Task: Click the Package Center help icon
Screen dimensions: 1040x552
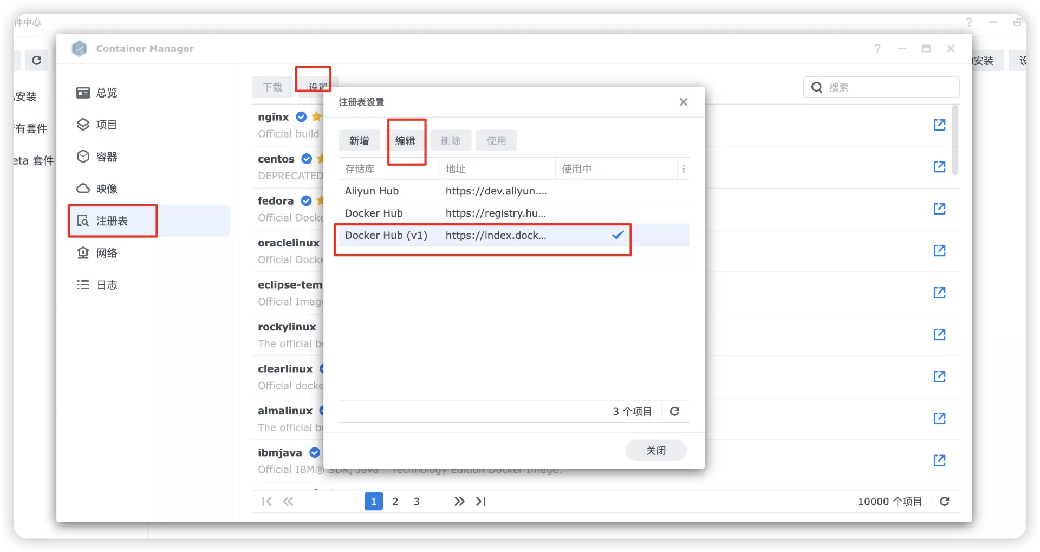Action: pyautogui.click(x=969, y=22)
